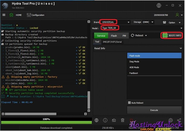The width and height of the screenshot is (185, 131).
Task: Select Fastboot in the list
Action: coord(154,73)
